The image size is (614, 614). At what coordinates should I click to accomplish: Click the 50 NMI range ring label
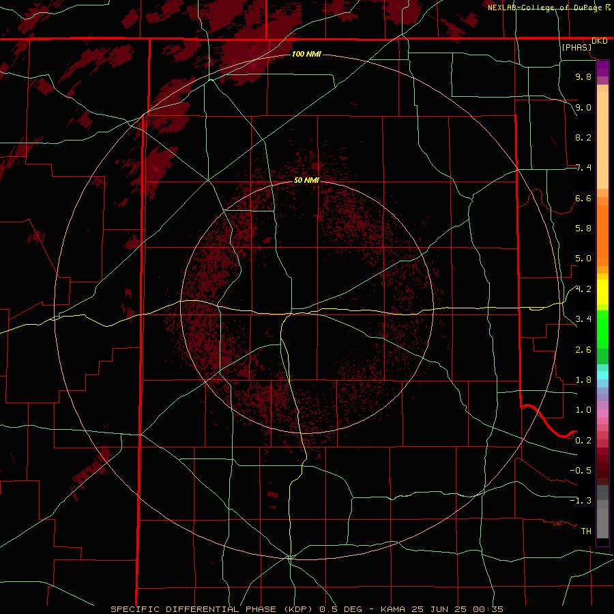pos(306,180)
